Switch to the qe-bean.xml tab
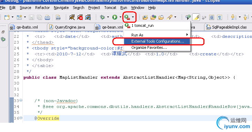The image size is (252, 132). [109, 27]
